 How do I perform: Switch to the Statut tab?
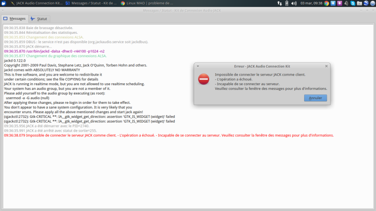pyautogui.click(x=39, y=19)
